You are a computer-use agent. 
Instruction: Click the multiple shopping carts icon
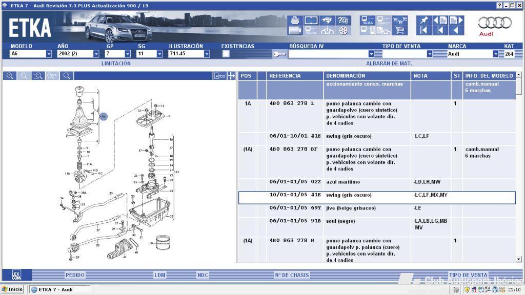click(400, 20)
